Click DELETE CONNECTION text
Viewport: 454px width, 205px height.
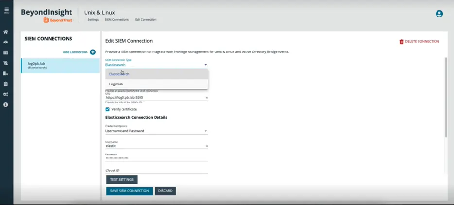click(422, 41)
